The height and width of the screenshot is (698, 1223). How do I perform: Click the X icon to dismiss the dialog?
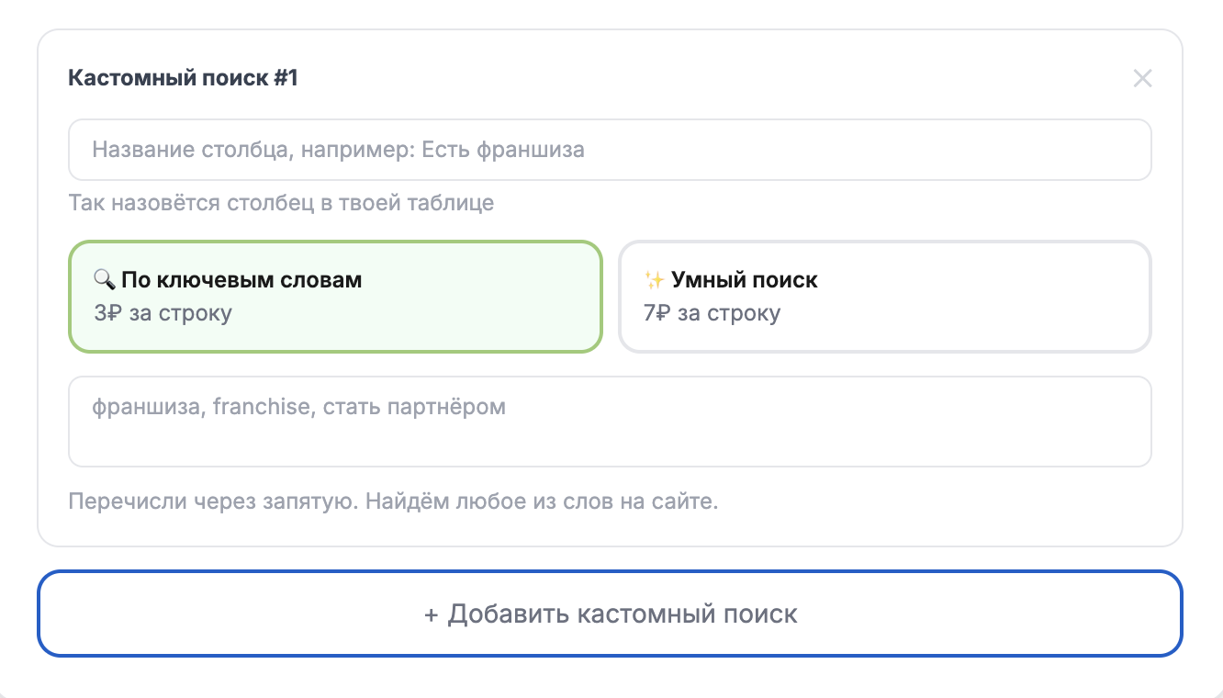(x=1142, y=78)
